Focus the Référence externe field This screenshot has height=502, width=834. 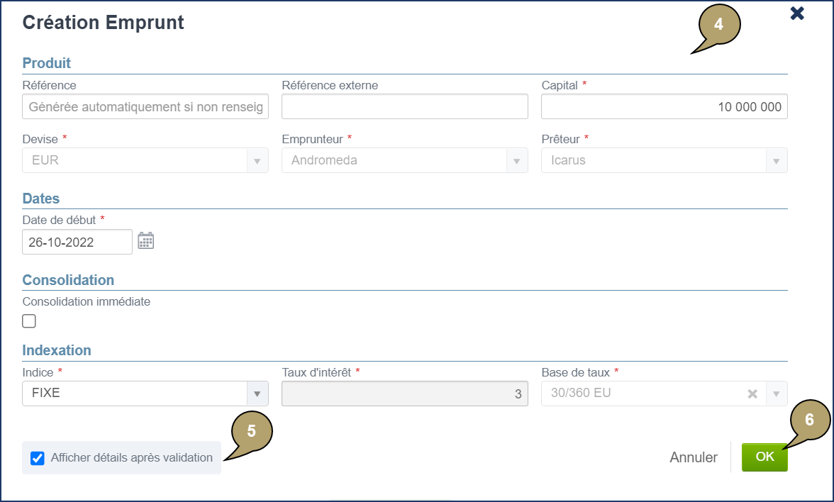(404, 107)
